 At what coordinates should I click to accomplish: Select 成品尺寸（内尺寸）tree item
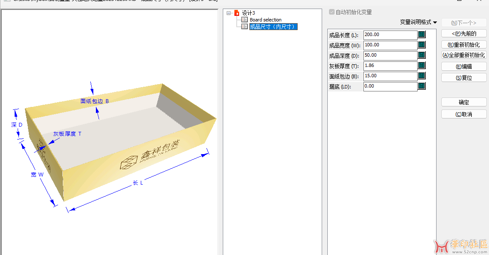point(274,27)
